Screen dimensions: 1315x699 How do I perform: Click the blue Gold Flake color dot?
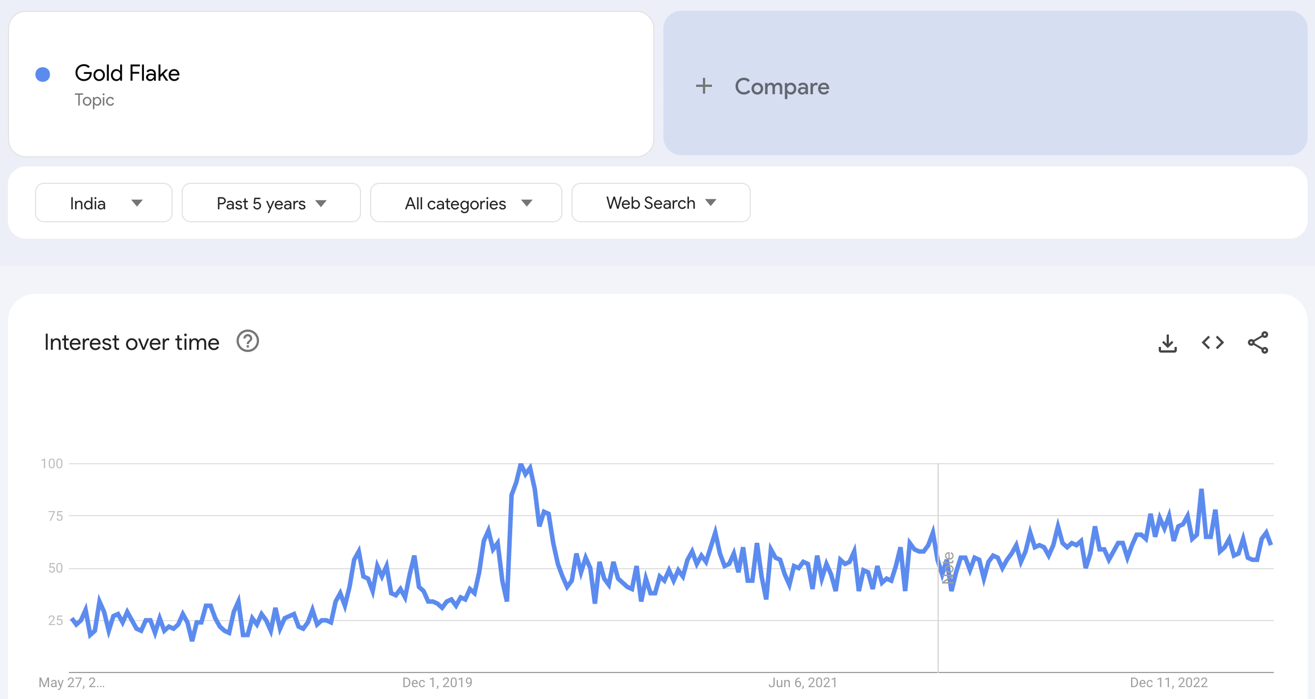[x=43, y=74]
